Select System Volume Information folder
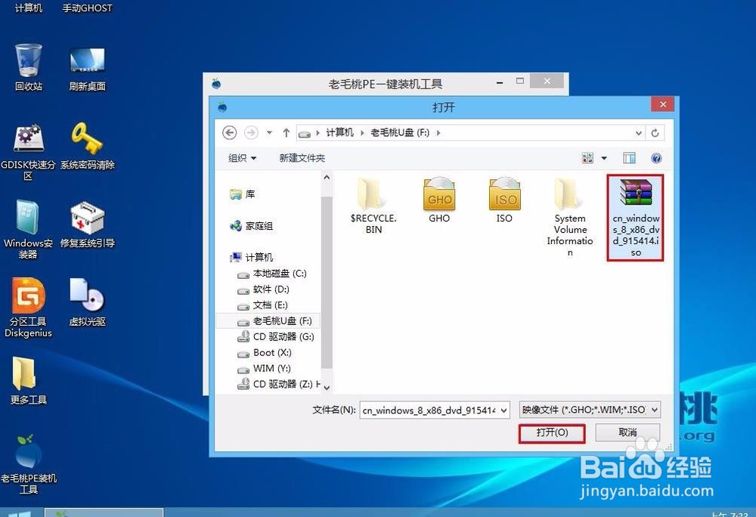 570,217
